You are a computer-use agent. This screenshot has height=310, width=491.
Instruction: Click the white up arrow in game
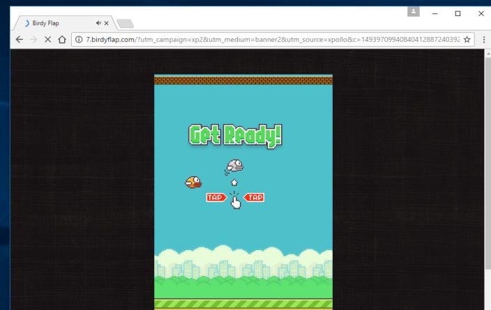(234, 183)
